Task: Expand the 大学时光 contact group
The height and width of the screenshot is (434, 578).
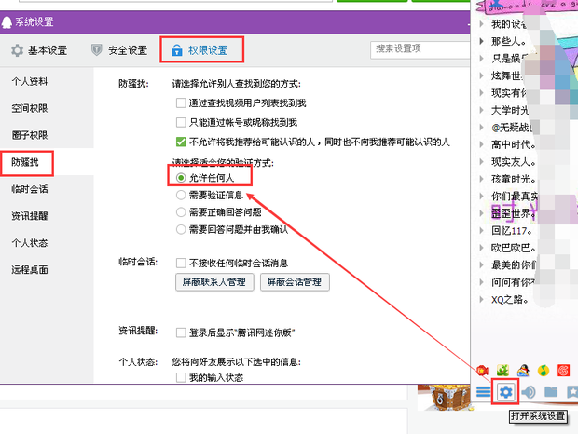Action: click(x=481, y=110)
